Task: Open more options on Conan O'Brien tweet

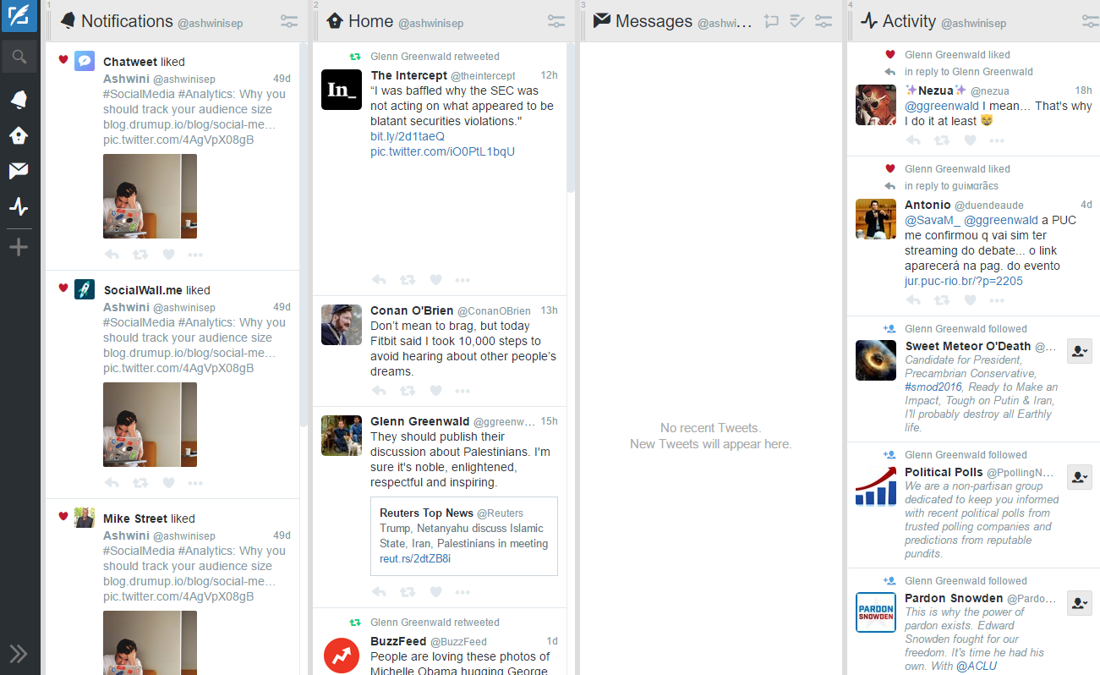Action: 462,391
